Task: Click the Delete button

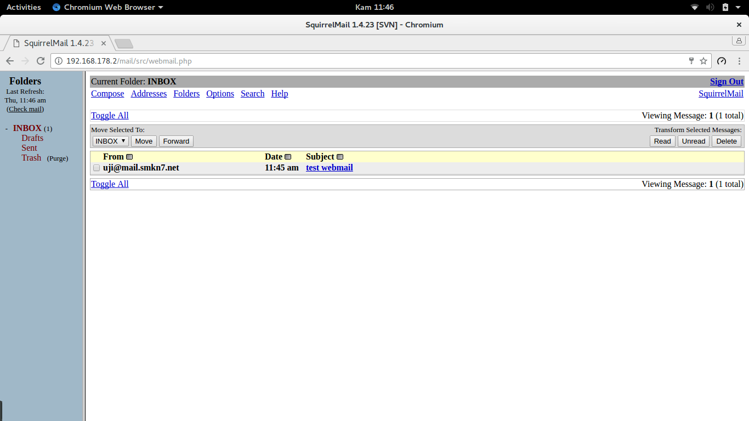Action: pos(727,141)
